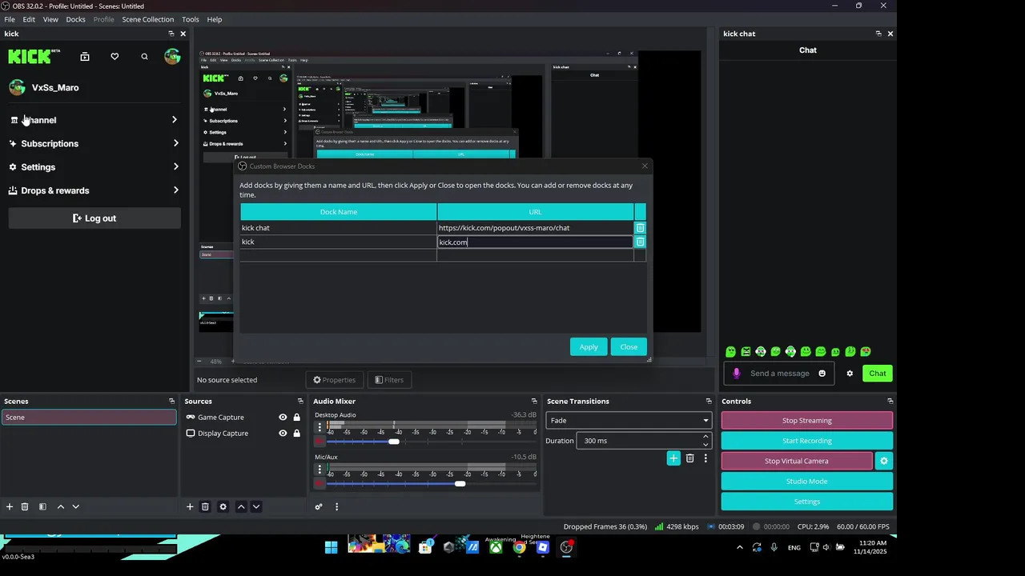Open source properties via the gear in Sources
This screenshot has height=576, width=1025.
point(223,506)
